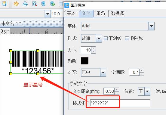Open settings via the orange gear icon
Image resolution: width=166 pixels, height=115 pixels.
click(x=16, y=4)
